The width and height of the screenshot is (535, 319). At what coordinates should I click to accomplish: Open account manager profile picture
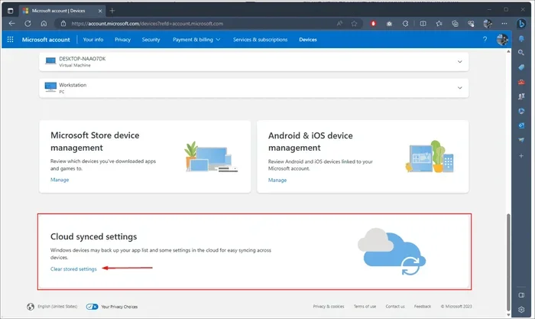[x=502, y=40]
